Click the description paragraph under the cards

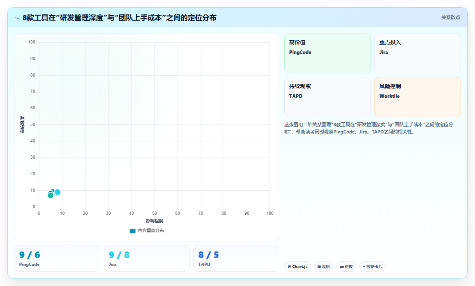pyautogui.click(x=369, y=128)
